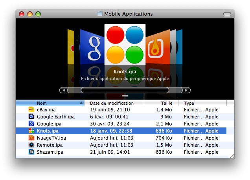Click the Knots.ipa caption under cover
250x180 pixels.
pyautogui.click(x=125, y=71)
